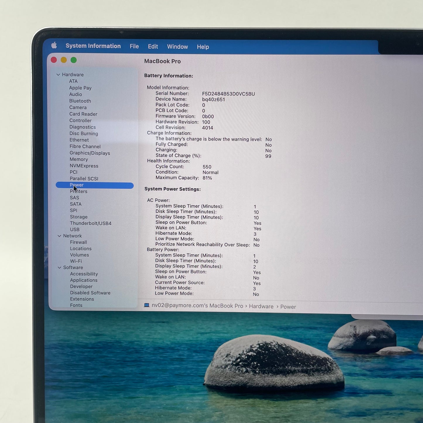This screenshot has height=423, width=423.
Task: Open the Edit menu
Action: [153, 47]
